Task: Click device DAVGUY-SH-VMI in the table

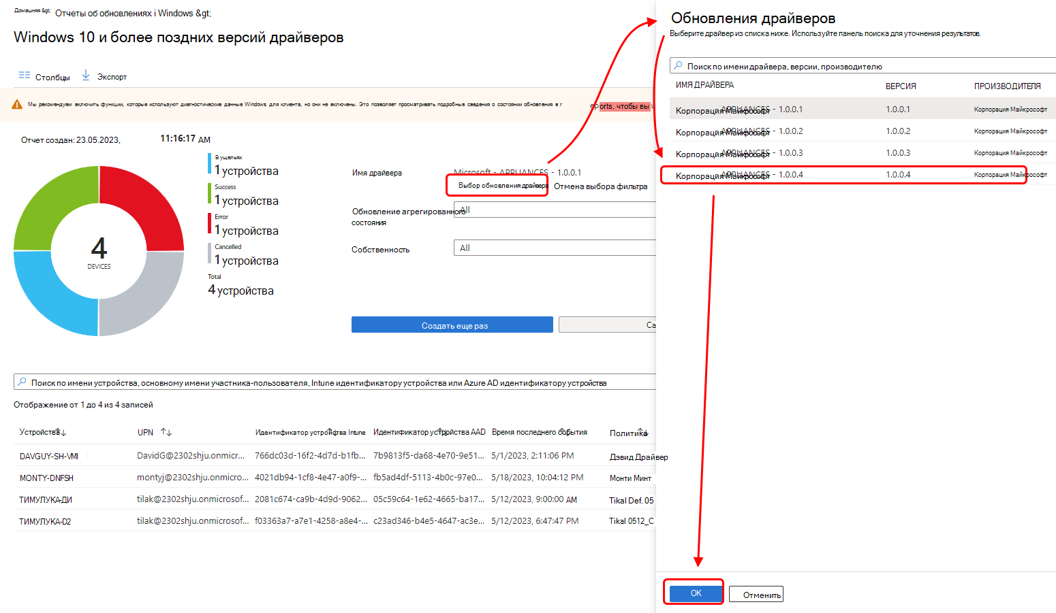Action: coord(48,456)
